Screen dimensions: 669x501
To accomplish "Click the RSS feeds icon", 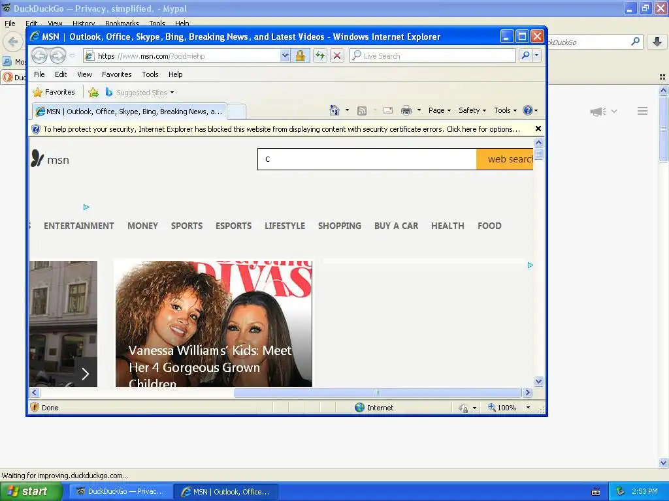I will [362, 111].
